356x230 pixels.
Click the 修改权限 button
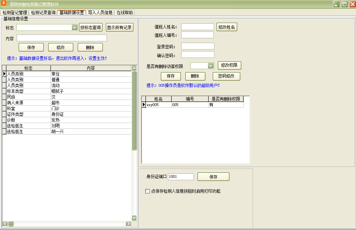pyautogui.click(x=229, y=65)
